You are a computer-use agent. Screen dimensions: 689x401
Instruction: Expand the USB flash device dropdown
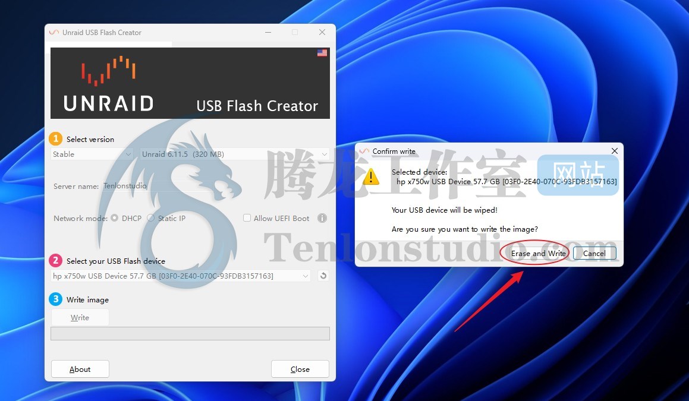point(181,276)
